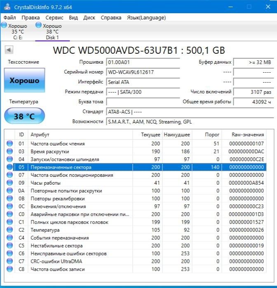Click status circle for attribute 01 row

coord(9,143)
